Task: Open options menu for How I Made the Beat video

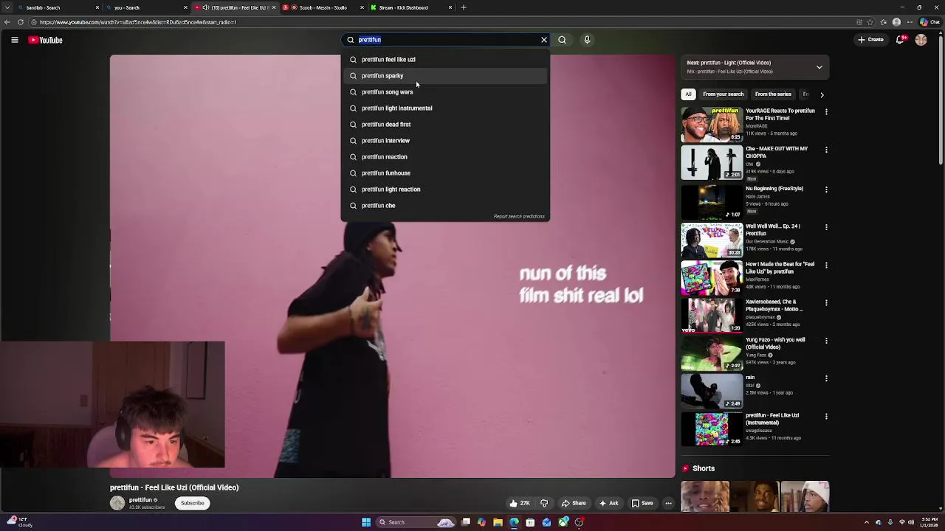Action: [x=826, y=265]
